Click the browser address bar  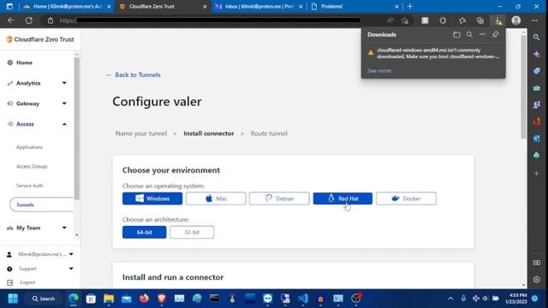[210, 21]
